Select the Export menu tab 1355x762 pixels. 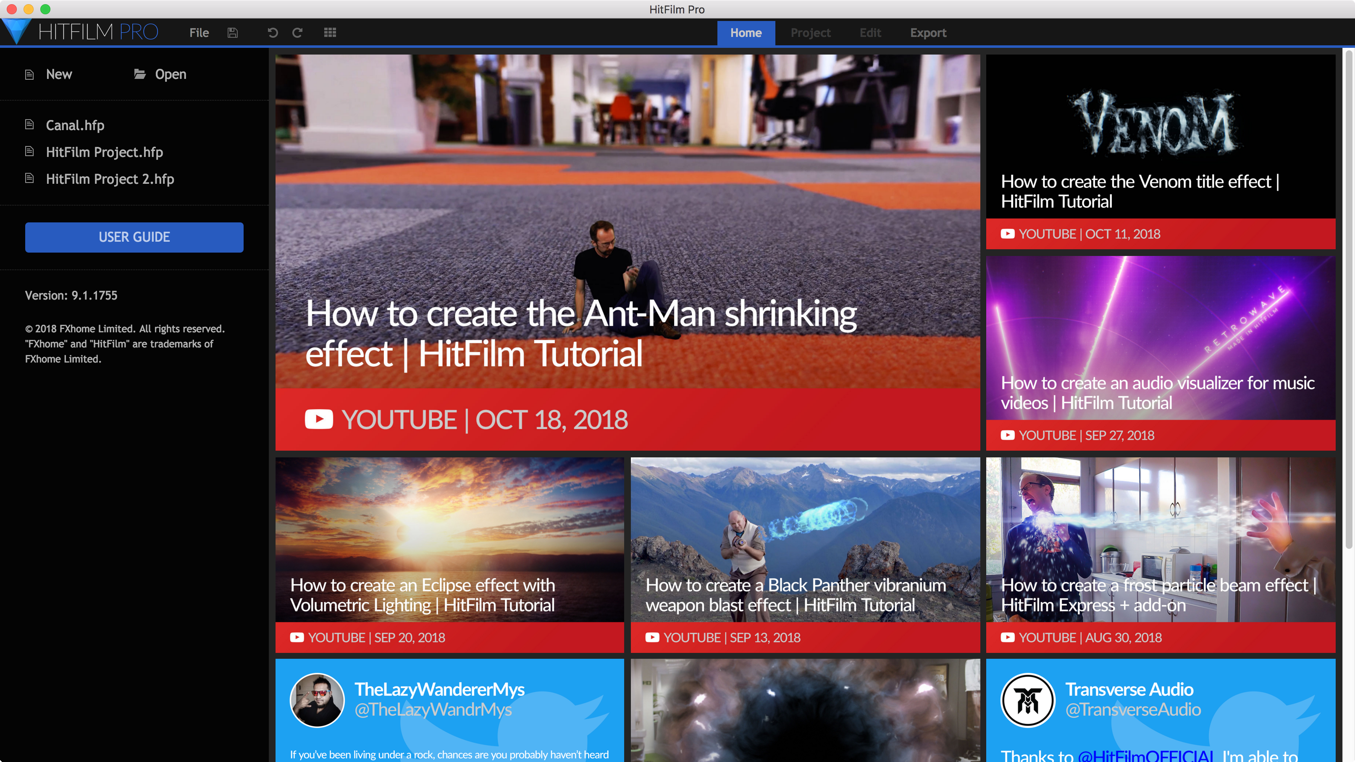[x=928, y=33]
